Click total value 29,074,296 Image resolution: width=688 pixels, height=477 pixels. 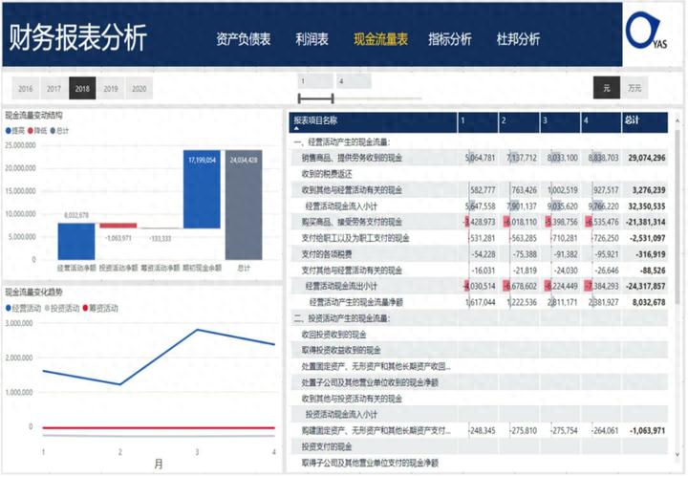click(x=647, y=158)
